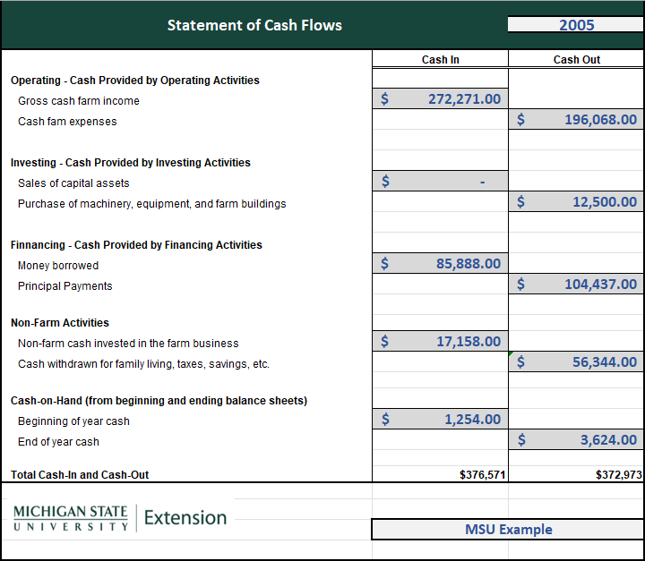Select the Sales of capital assets value cell

440,182
